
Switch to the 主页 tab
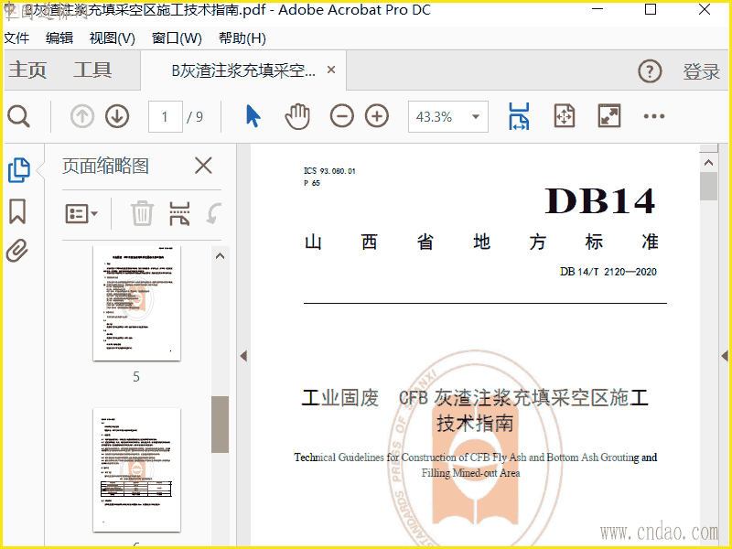click(x=27, y=70)
